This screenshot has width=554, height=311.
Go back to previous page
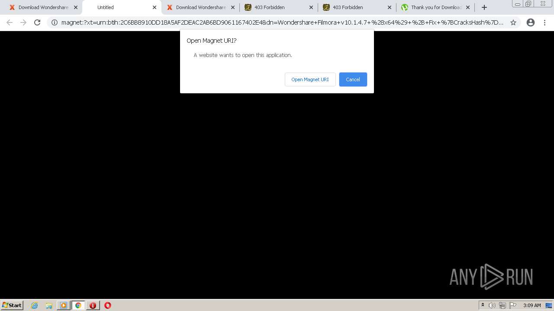pyautogui.click(x=10, y=22)
